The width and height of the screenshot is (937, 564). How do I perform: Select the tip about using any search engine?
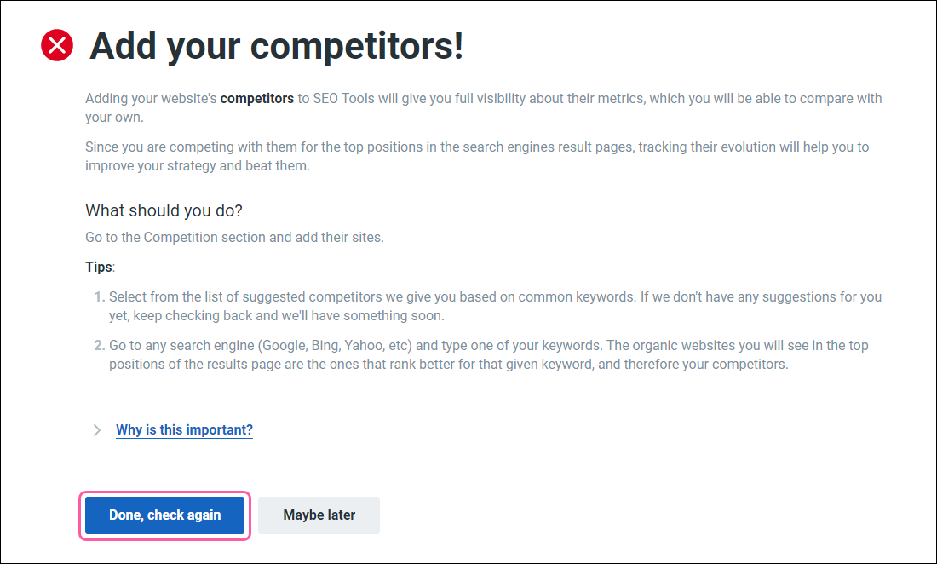coord(489,355)
